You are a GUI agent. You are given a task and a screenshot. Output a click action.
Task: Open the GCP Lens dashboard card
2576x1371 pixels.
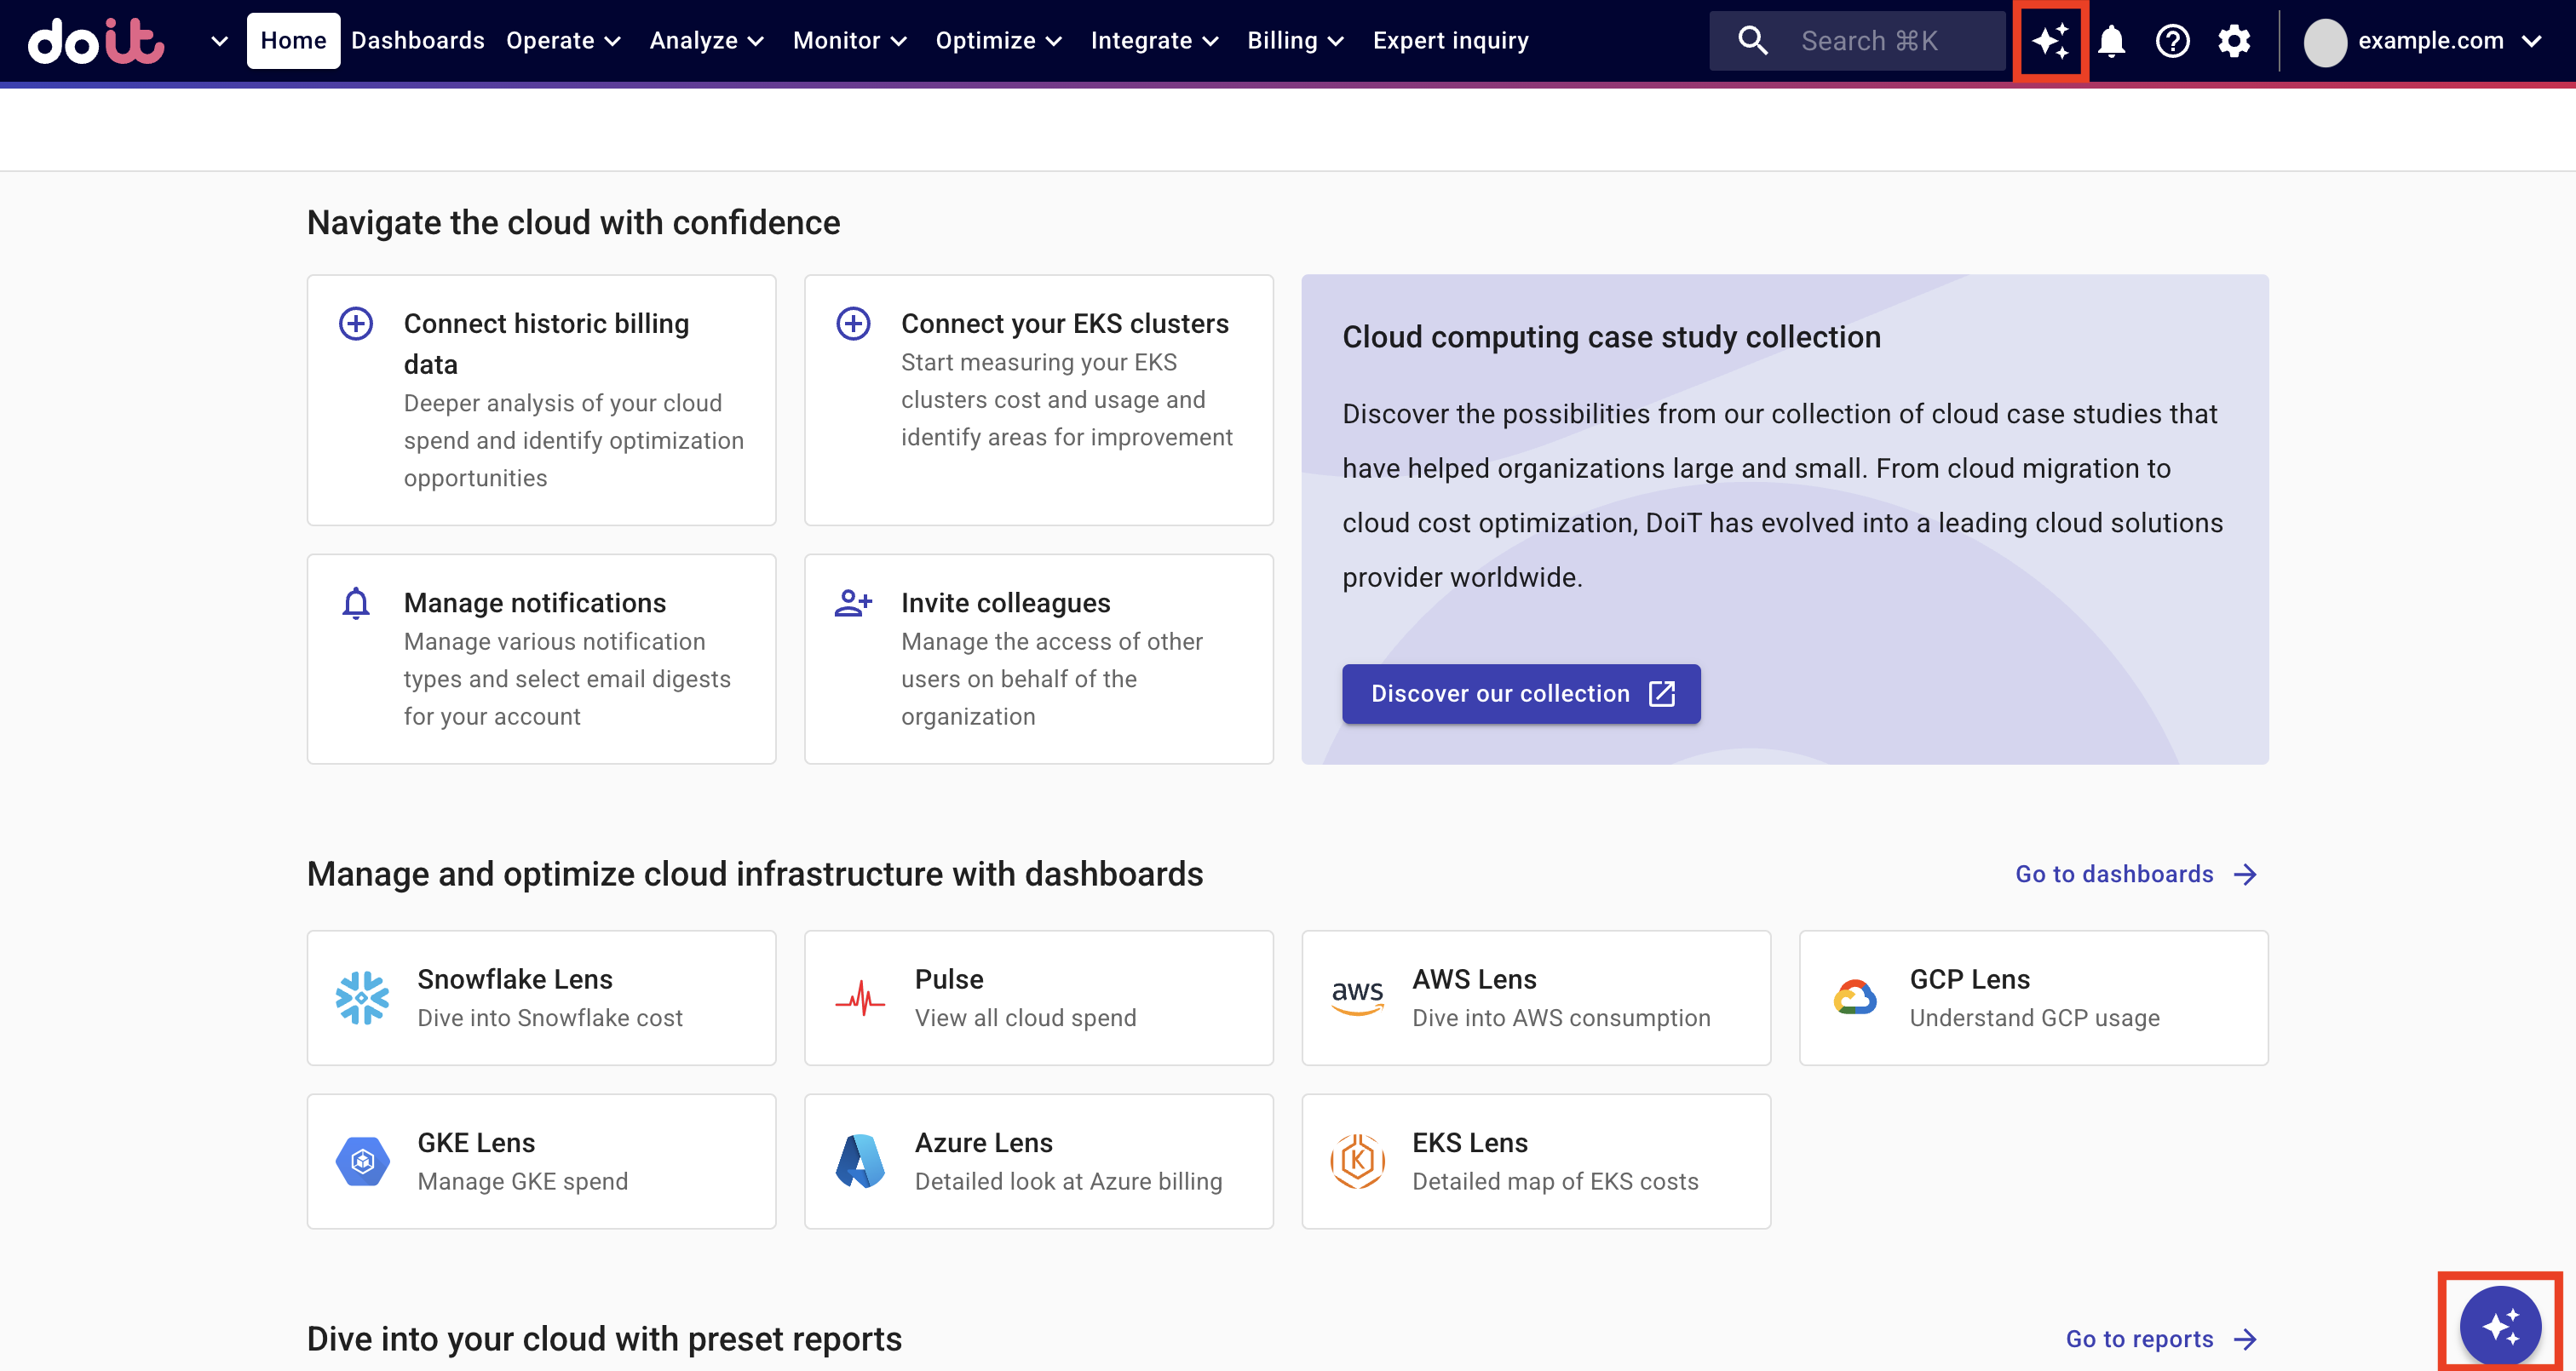point(2033,998)
